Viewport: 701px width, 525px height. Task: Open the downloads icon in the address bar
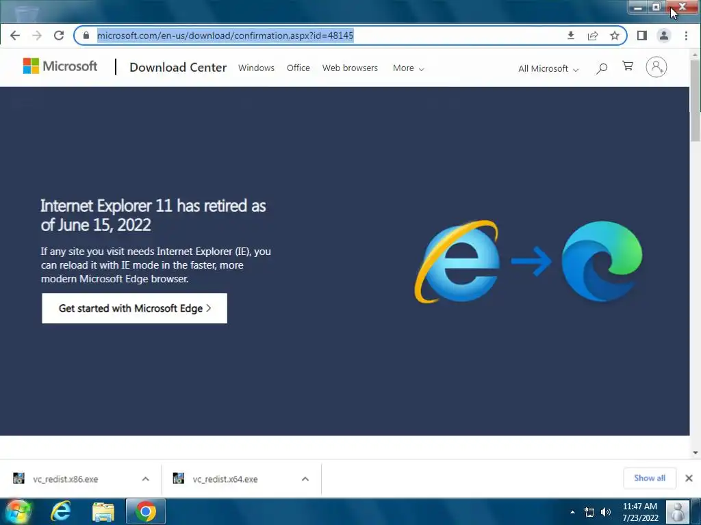click(x=570, y=36)
